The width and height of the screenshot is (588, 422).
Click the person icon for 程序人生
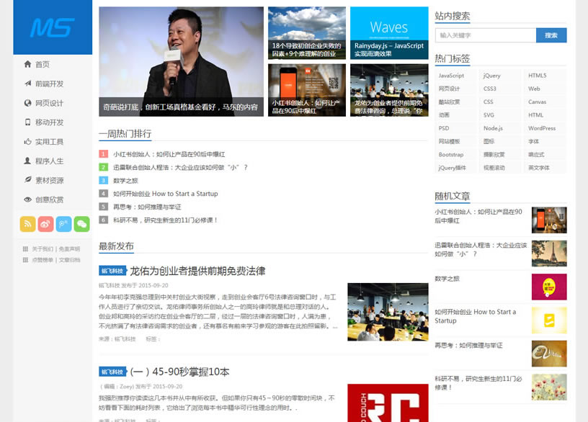27,161
